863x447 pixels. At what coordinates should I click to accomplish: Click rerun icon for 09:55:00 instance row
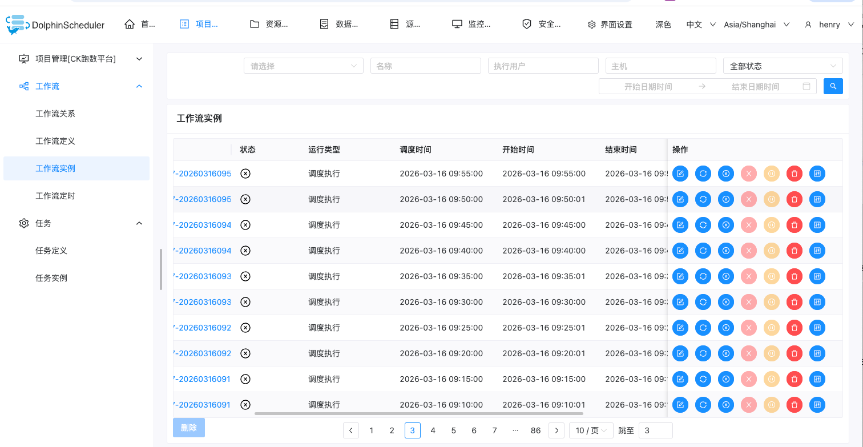coord(703,174)
